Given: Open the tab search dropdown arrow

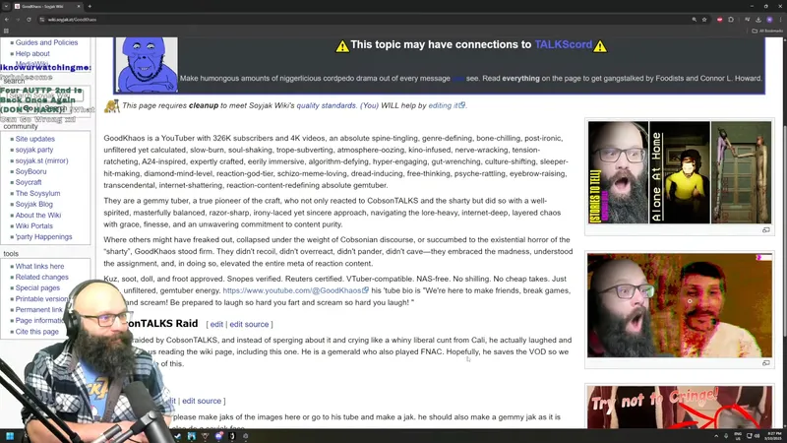Looking at the screenshot, I should coord(8,5).
